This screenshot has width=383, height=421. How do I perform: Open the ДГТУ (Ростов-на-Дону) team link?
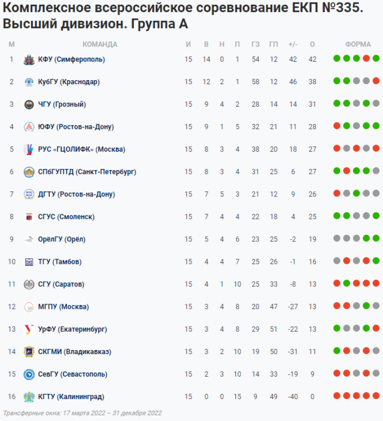coord(76,194)
